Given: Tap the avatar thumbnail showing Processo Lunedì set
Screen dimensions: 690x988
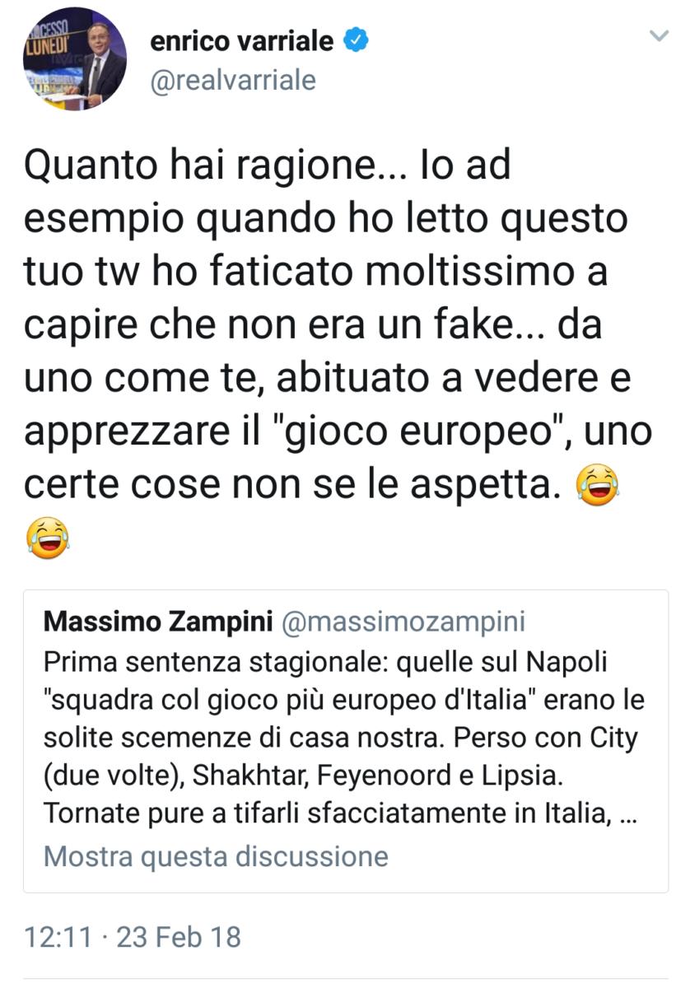Looking at the screenshot, I should pyautogui.click(x=73, y=59).
